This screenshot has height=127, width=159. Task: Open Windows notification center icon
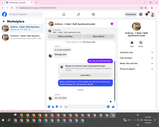coord(155,120)
